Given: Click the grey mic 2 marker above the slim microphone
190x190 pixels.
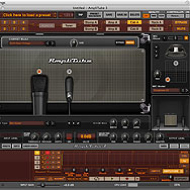Looking at the screenshot, I should coord(69,71).
